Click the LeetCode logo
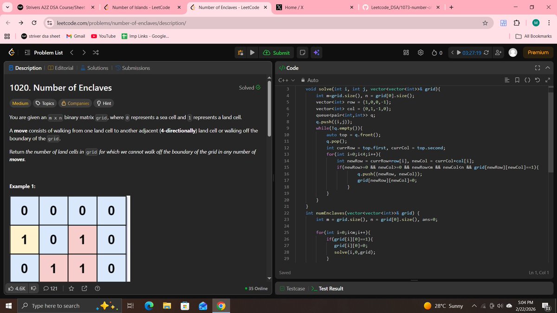This screenshot has height=313, width=557. tap(11, 53)
